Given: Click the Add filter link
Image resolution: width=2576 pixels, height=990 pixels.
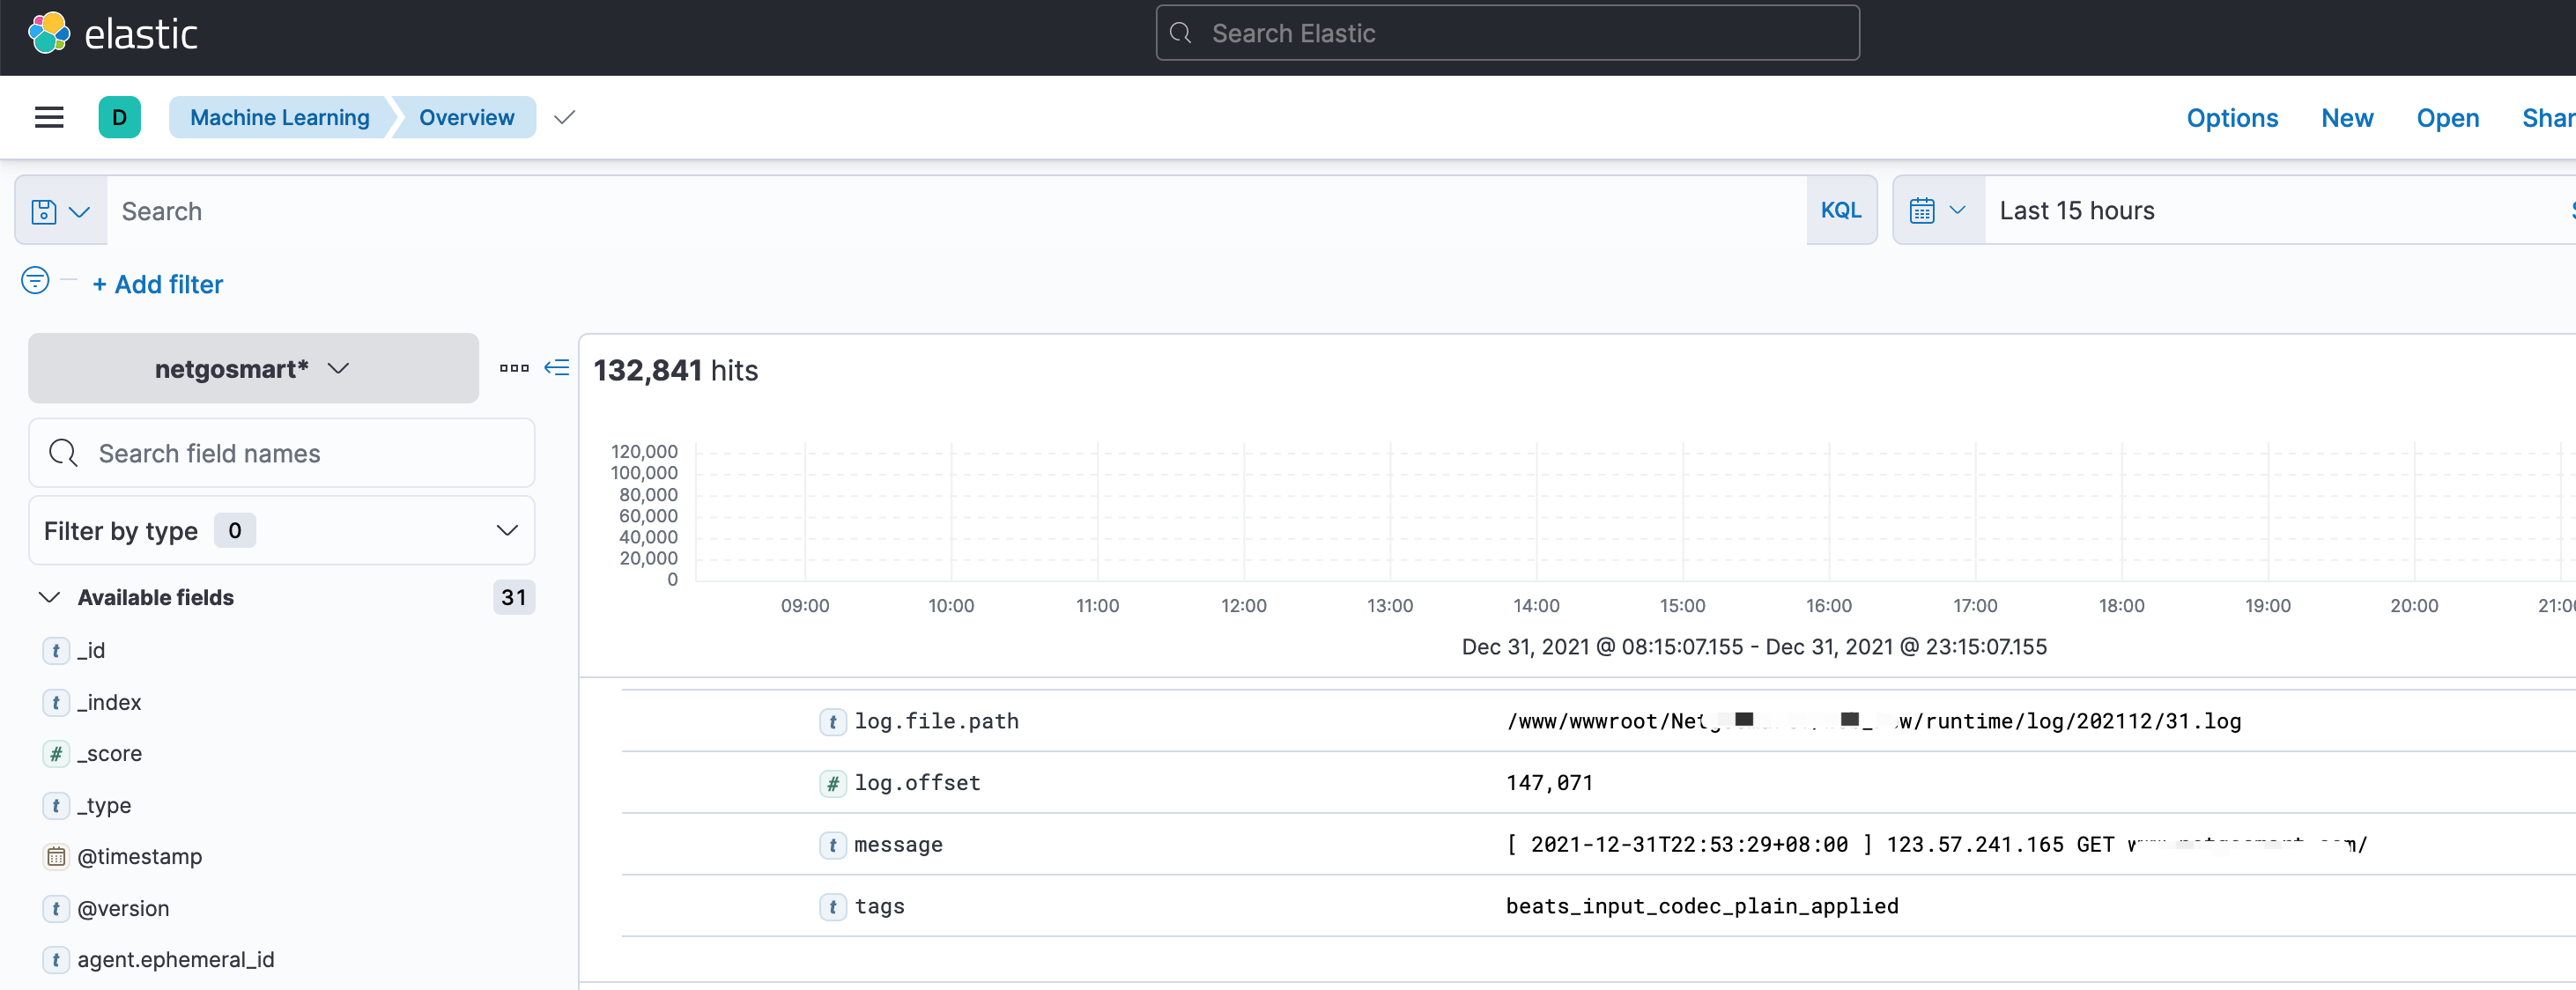Looking at the screenshot, I should click(158, 284).
